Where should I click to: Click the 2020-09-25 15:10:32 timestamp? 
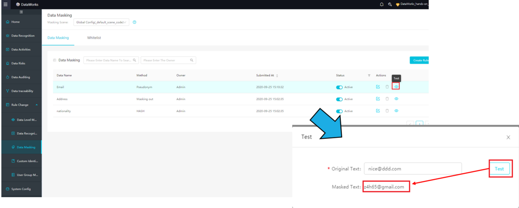point(270,87)
